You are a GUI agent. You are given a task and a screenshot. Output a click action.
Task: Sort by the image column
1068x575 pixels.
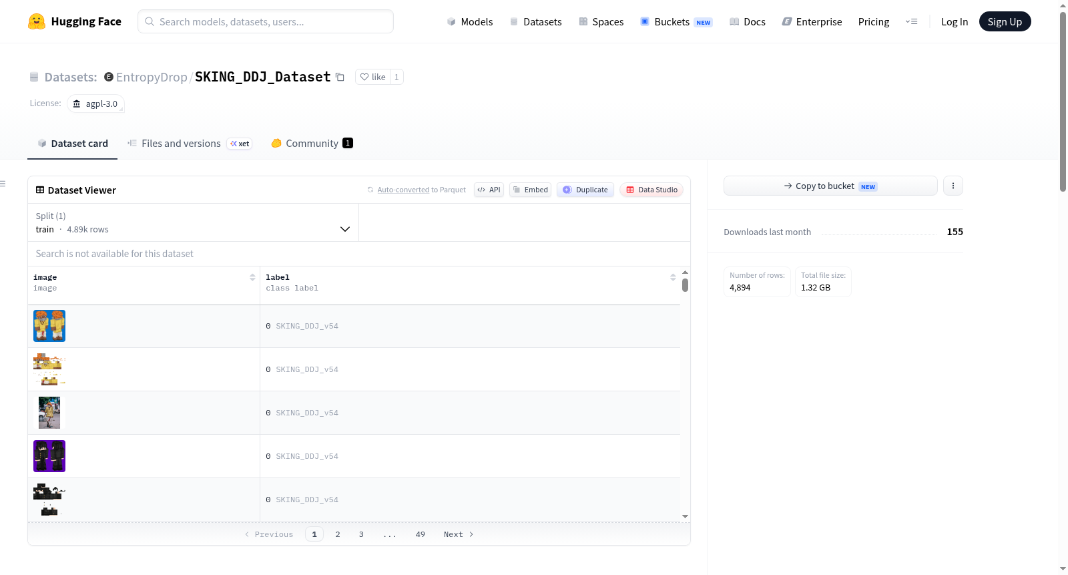point(252,277)
